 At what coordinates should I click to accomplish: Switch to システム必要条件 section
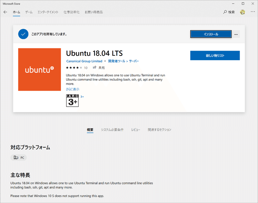tap(112, 130)
